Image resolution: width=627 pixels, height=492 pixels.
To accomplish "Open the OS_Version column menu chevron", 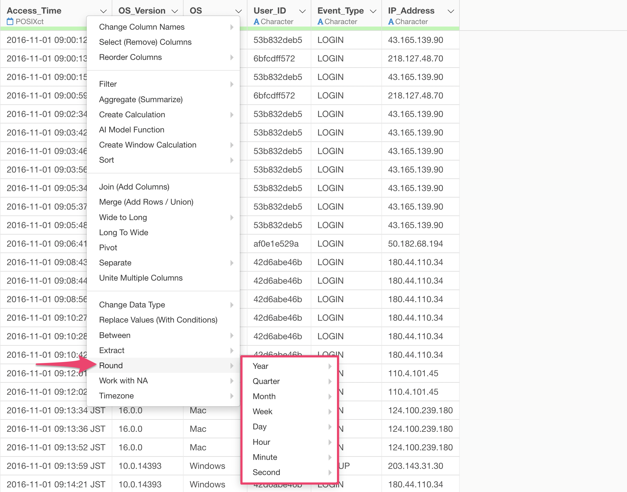I will 175,11.
